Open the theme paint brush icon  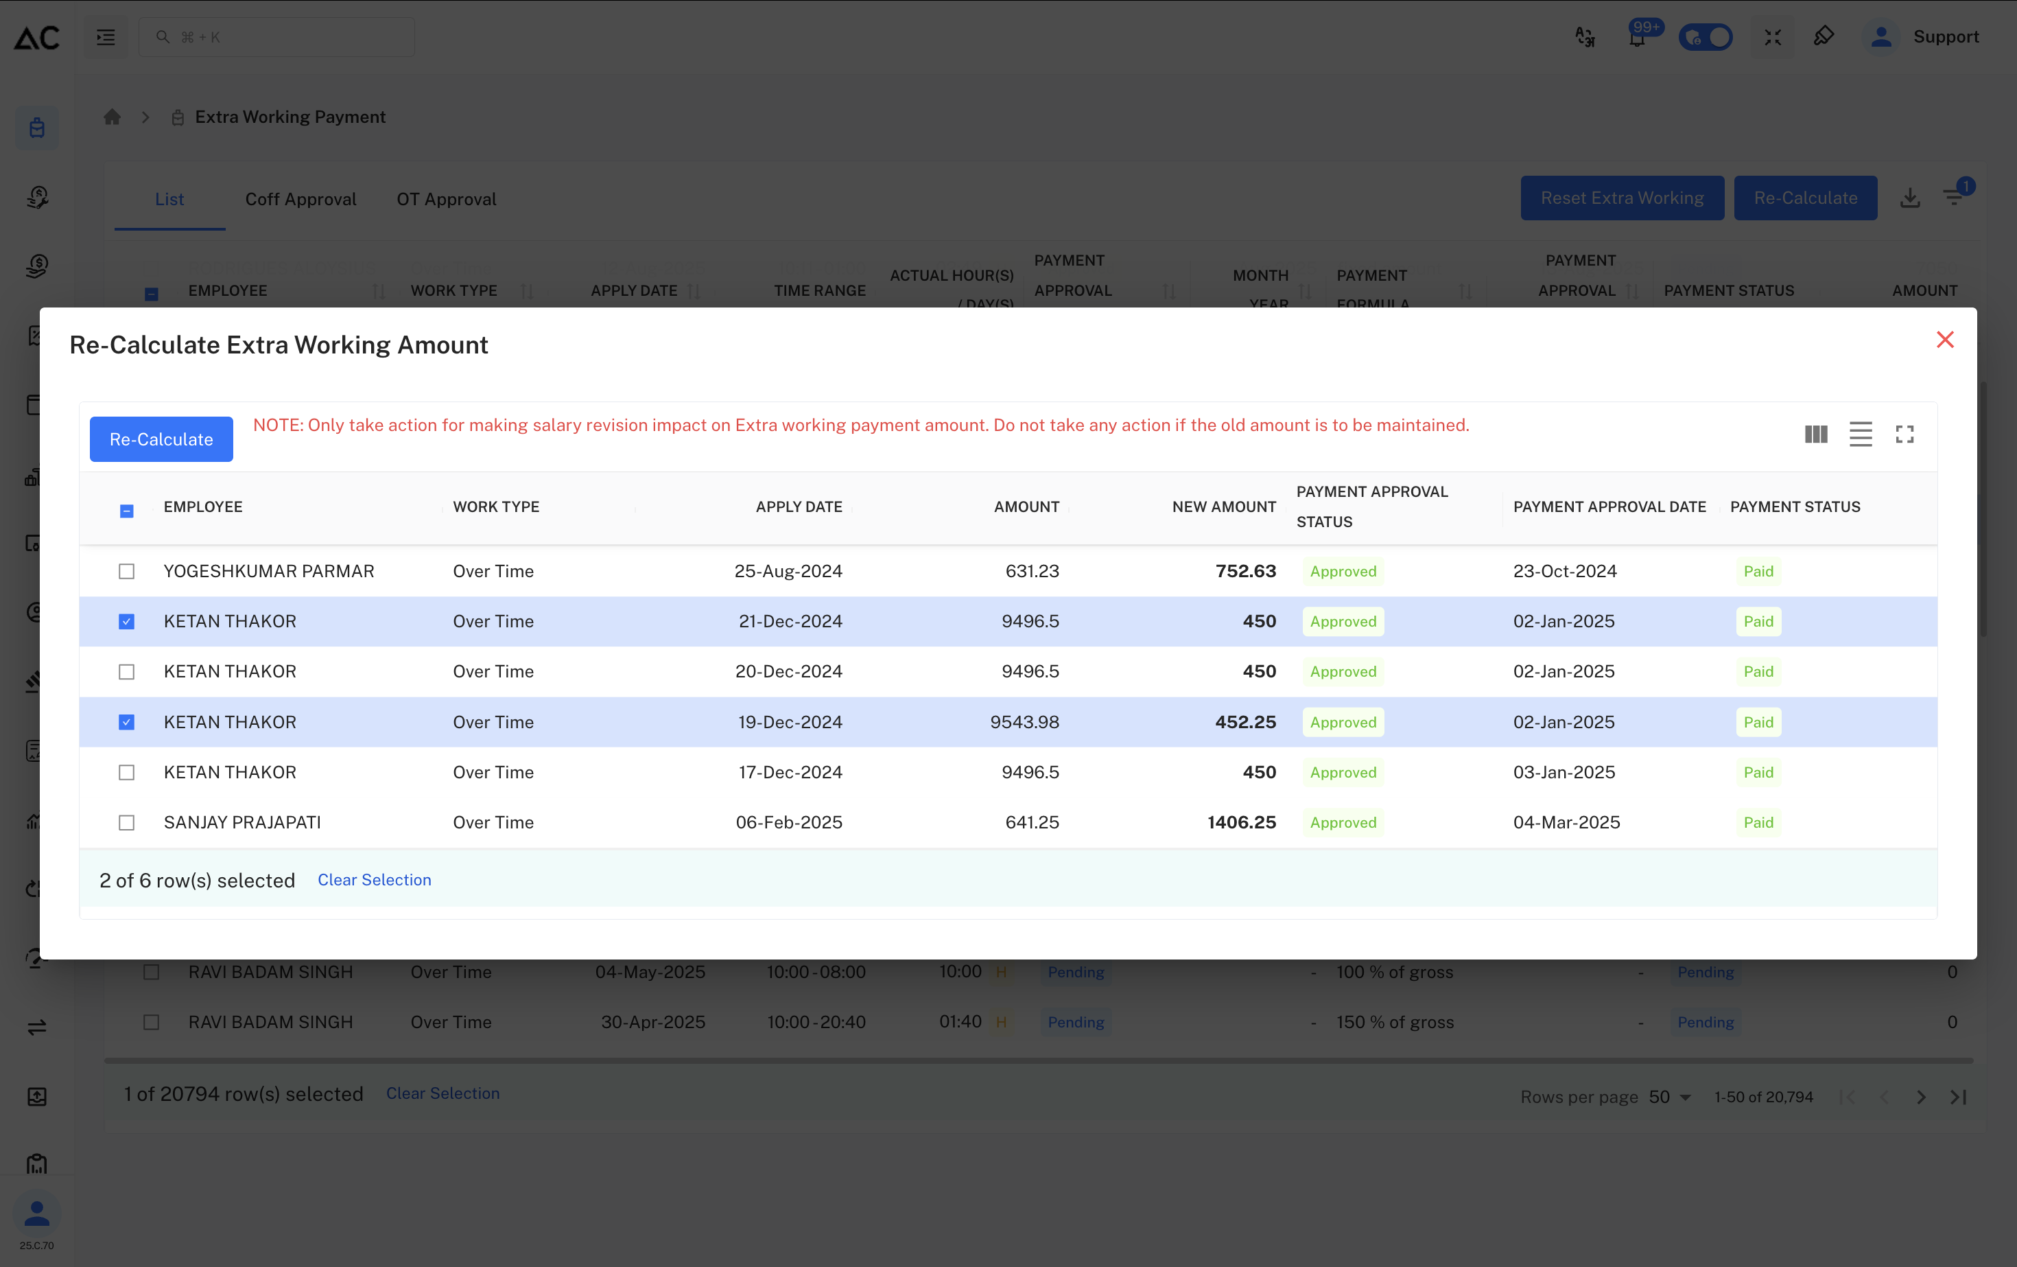click(1824, 37)
